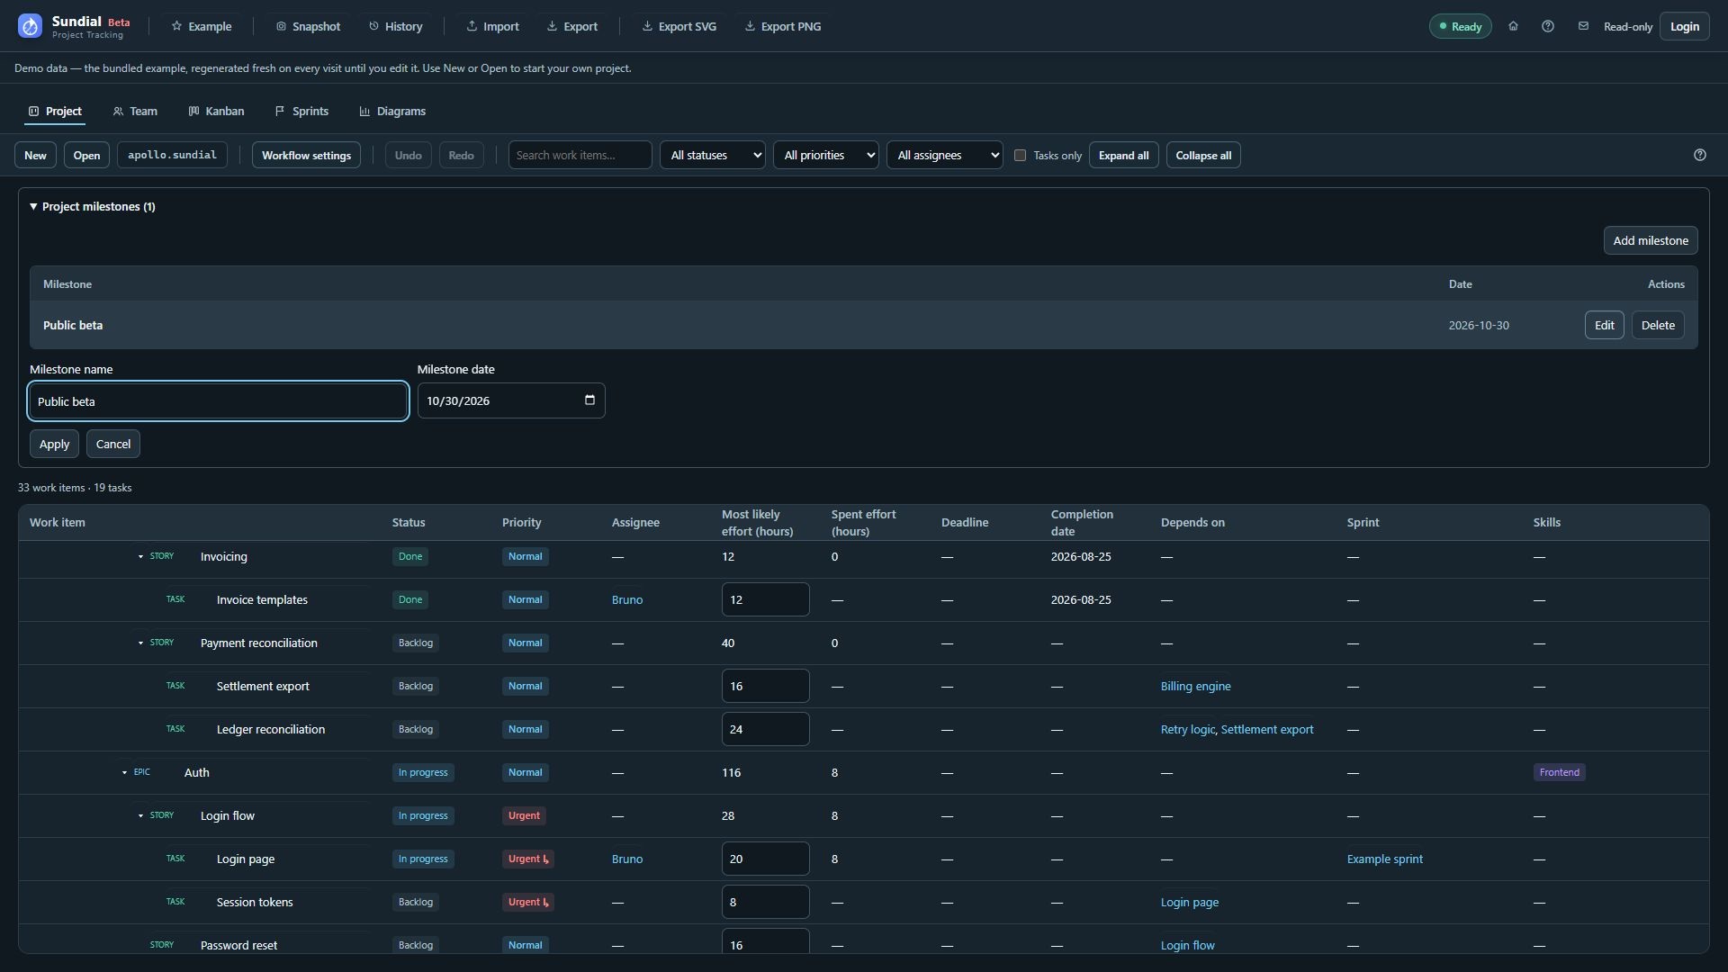Click the mail envelope icon
1728x972 pixels.
pos(1583,26)
